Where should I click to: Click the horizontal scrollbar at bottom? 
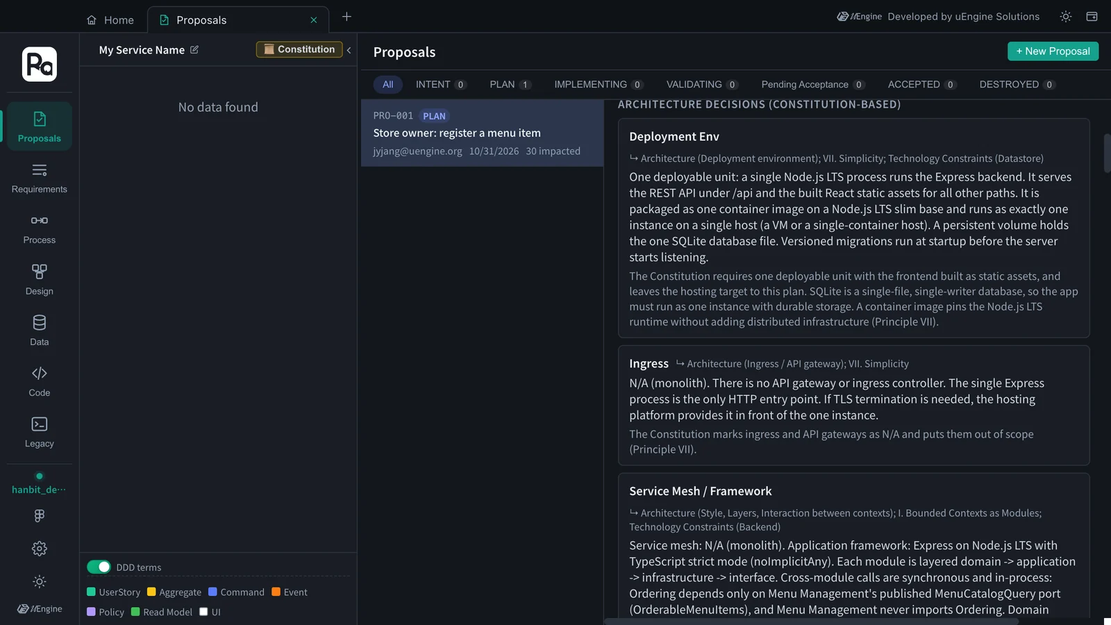pyautogui.click(x=811, y=622)
